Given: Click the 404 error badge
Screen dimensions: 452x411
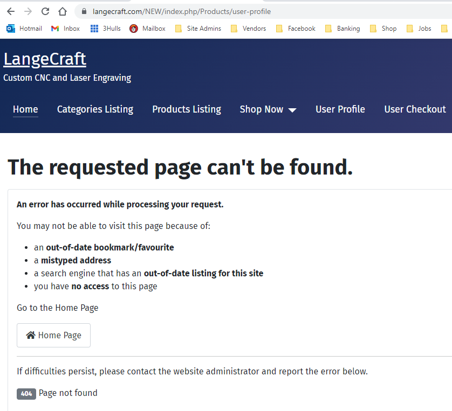Looking at the screenshot, I should [x=26, y=394].
